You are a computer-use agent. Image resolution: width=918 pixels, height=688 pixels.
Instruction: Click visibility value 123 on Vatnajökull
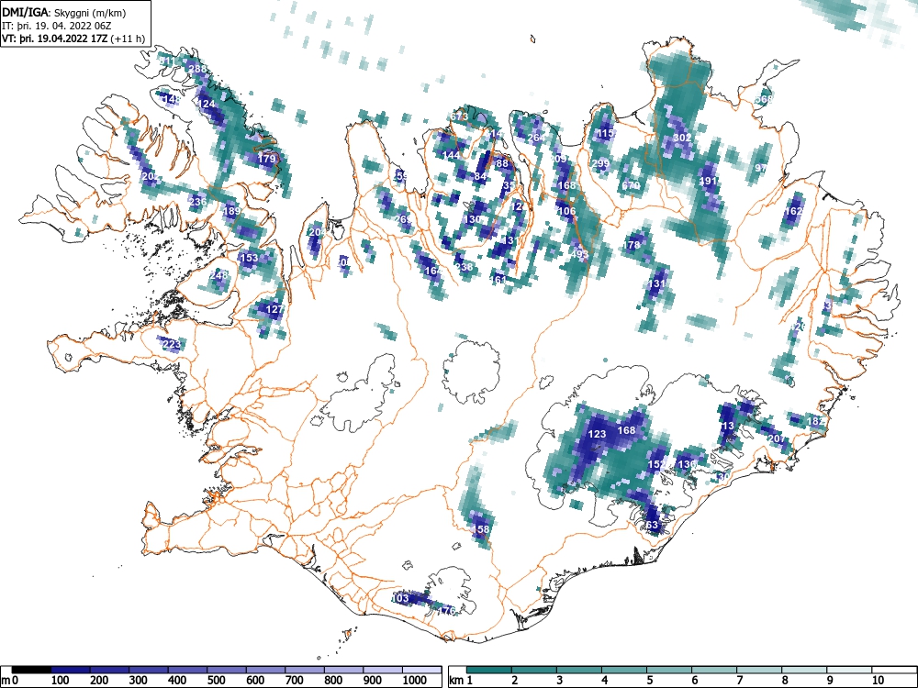597,434
